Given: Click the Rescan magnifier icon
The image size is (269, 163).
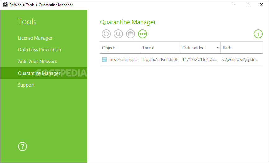Looking at the screenshot, I should [x=119, y=34].
